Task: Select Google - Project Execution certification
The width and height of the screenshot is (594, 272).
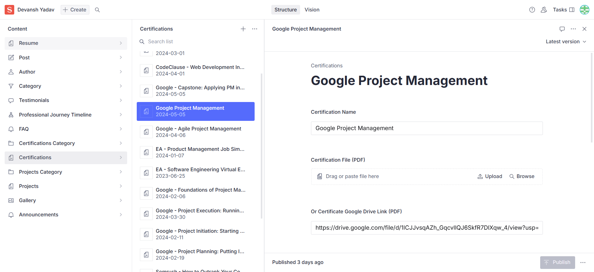Action: pyautogui.click(x=196, y=214)
